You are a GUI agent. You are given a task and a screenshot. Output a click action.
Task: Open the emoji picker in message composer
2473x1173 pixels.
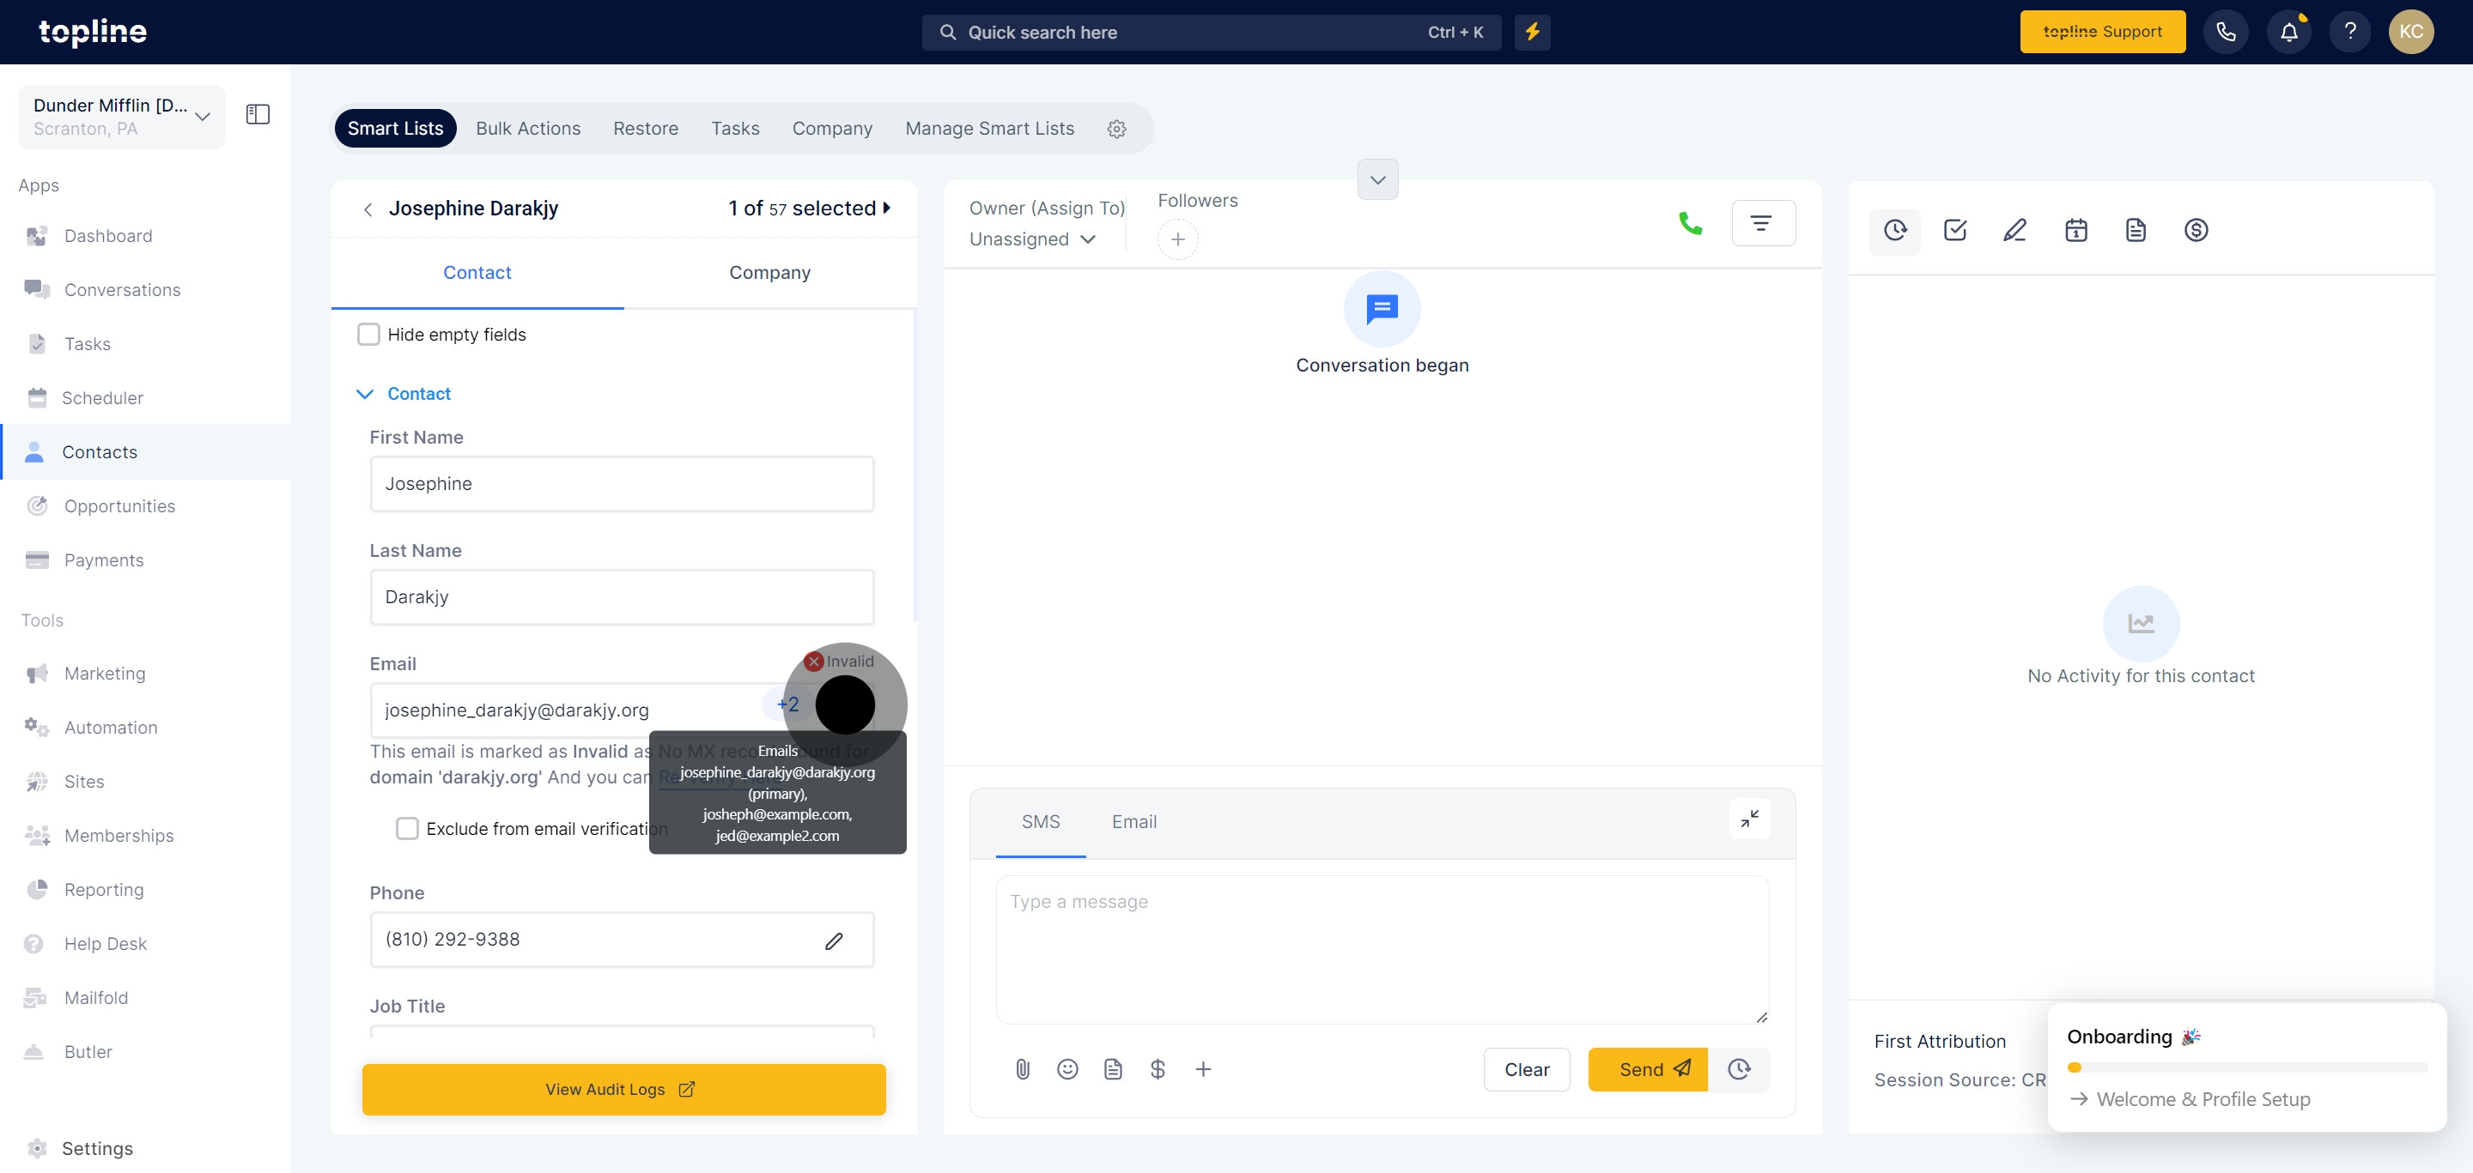1067,1068
